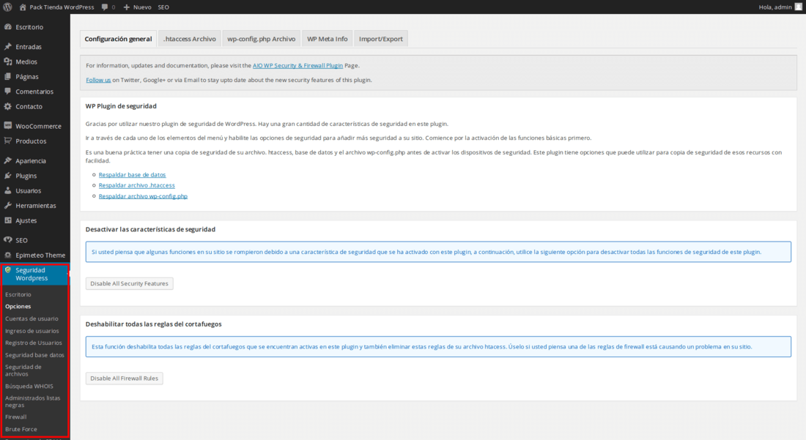The width and height of the screenshot is (806, 440).
Task: Click the Páginas pages icon
Action: (x=8, y=76)
